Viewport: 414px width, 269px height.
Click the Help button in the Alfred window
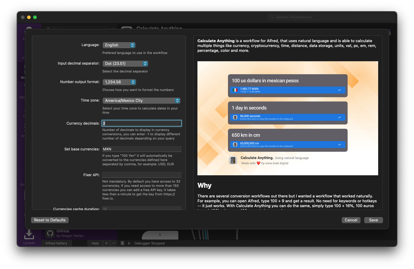coord(95,243)
